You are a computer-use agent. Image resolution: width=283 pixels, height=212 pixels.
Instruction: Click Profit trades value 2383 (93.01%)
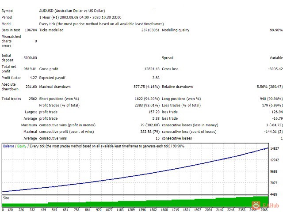tap(147, 105)
